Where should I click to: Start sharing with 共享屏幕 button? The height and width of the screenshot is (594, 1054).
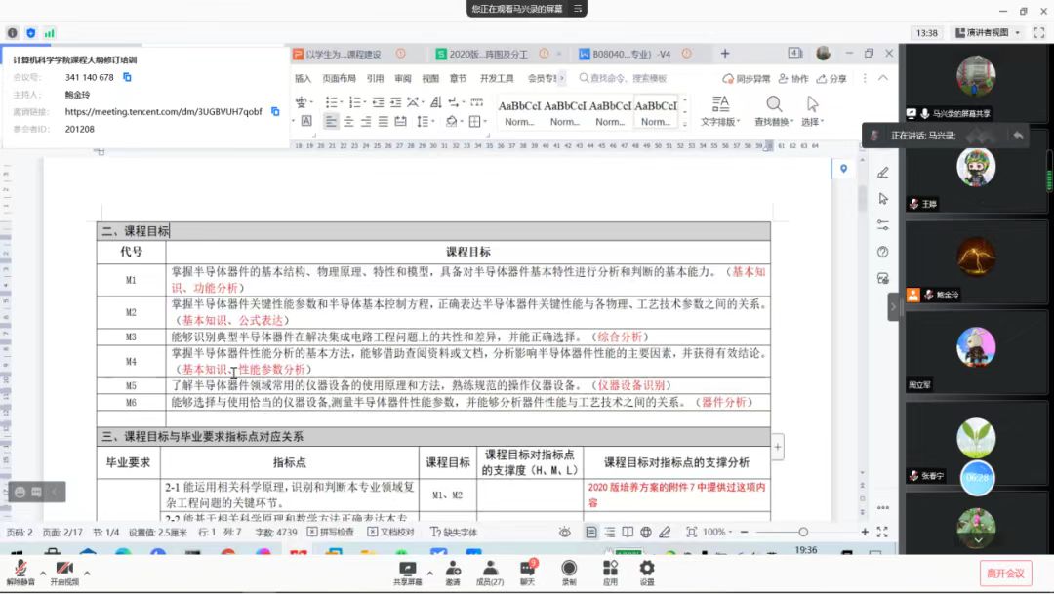(x=407, y=573)
